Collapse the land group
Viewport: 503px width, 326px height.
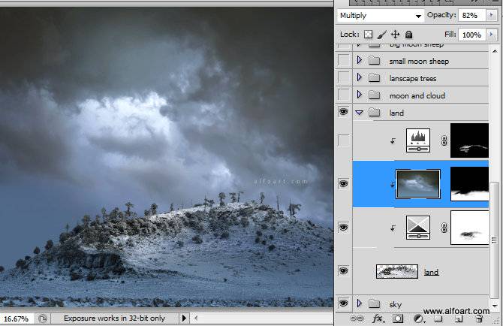[x=360, y=113]
